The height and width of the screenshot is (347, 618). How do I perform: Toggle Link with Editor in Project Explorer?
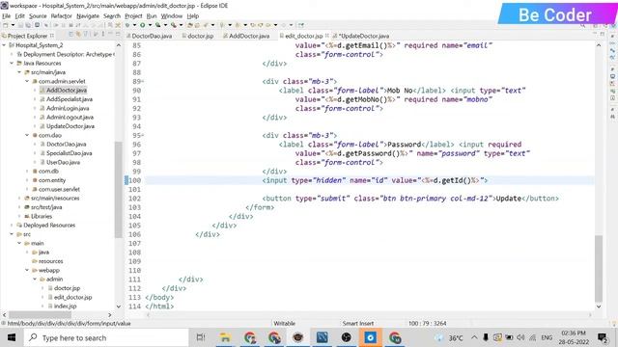[x=78, y=35]
